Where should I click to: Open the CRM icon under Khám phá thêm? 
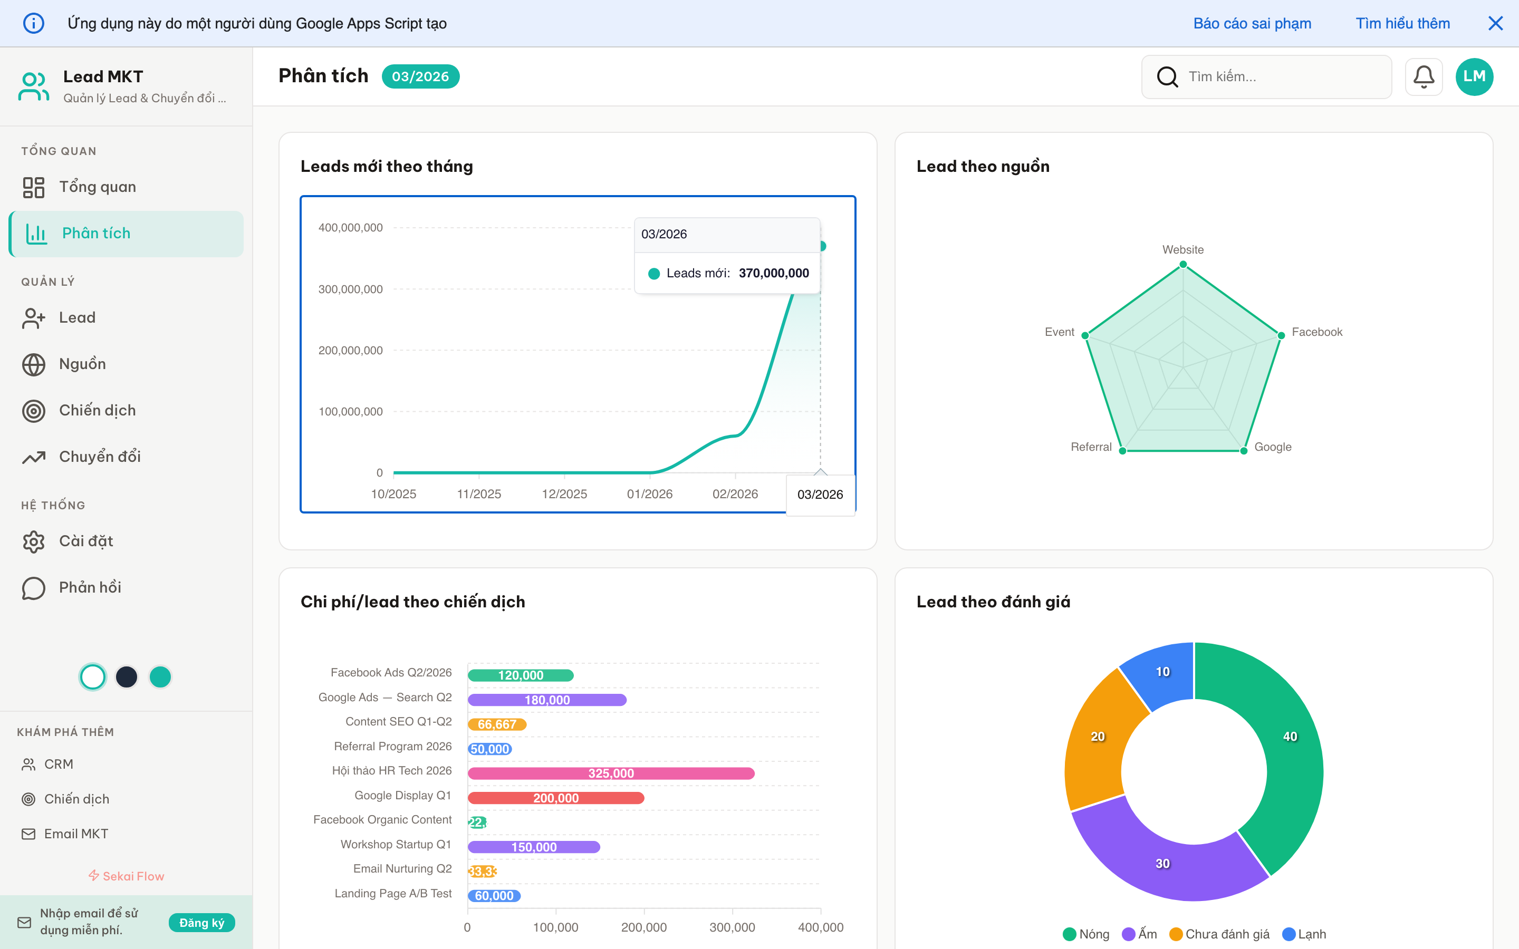[x=29, y=764]
